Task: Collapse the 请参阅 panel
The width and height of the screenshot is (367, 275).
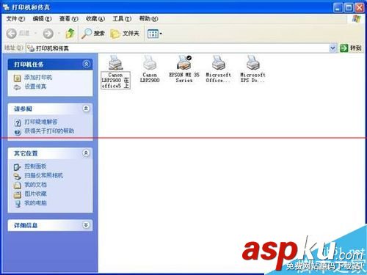Action: point(86,109)
